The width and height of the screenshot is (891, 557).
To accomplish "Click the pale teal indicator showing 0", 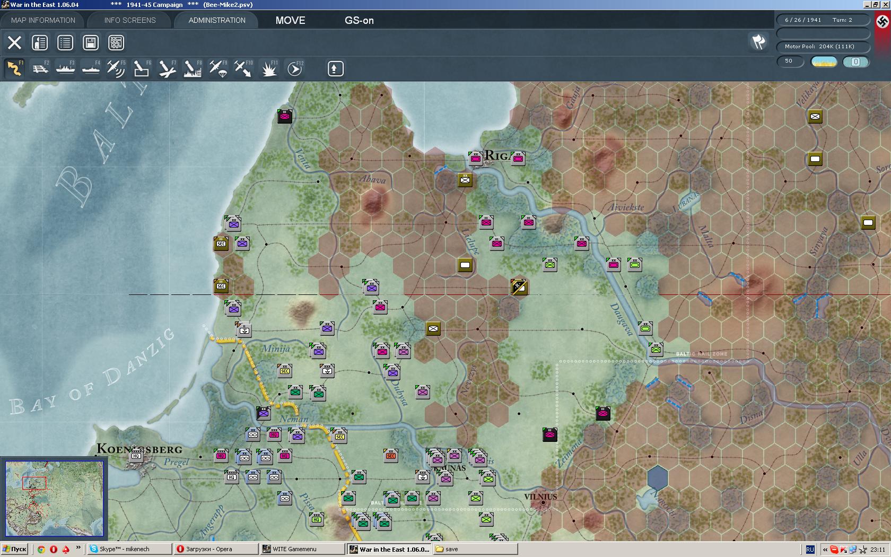I will click(x=855, y=62).
